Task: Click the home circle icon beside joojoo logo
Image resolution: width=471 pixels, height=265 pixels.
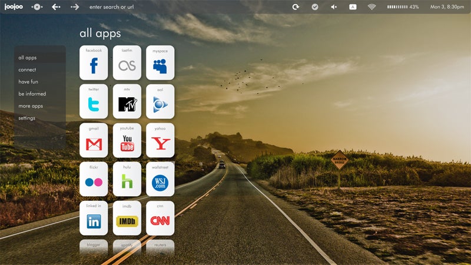Action: (x=37, y=6)
